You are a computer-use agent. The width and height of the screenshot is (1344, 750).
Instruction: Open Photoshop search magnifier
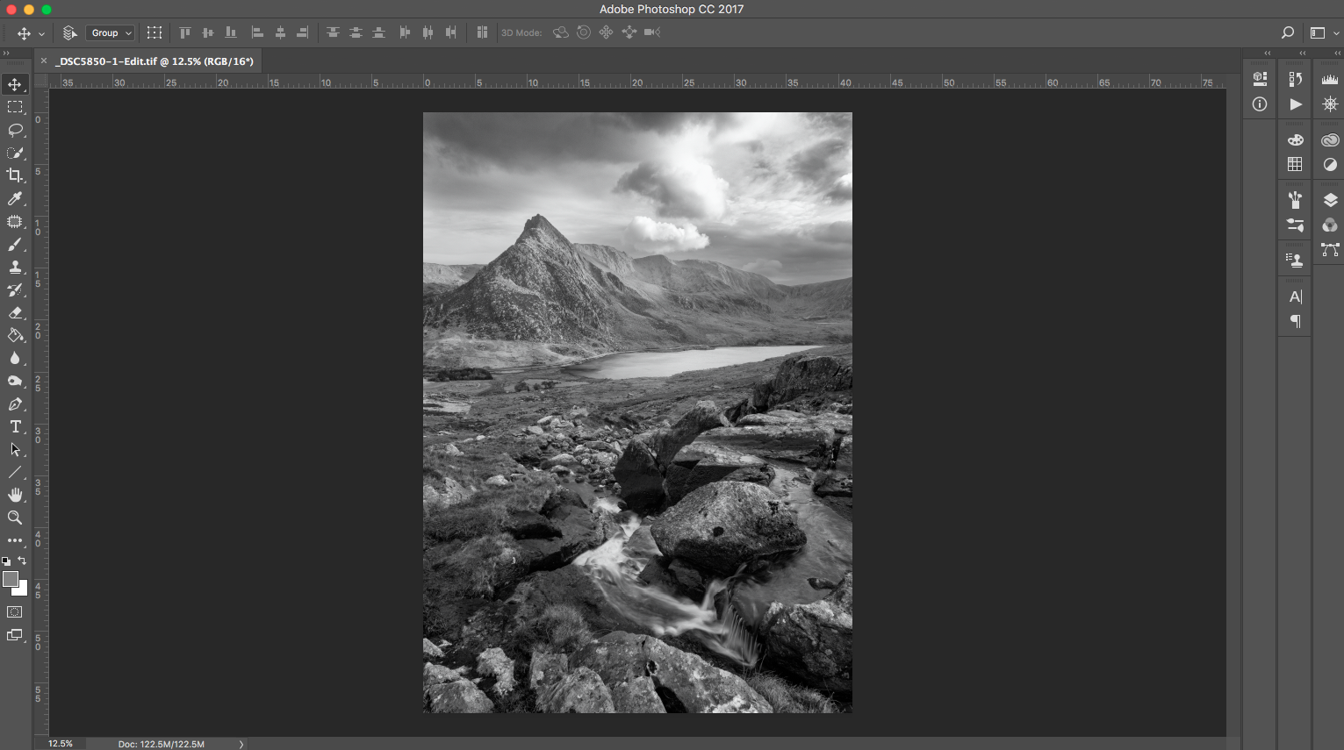point(1288,32)
